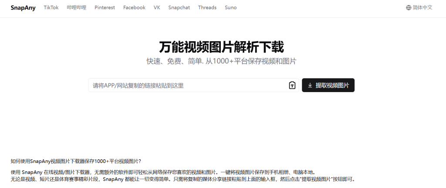The width and height of the screenshot is (446, 188).
Task: Click the download arrow icon on the extract button
Action: coord(310,86)
